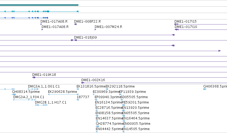Screen dimensions: 227x133
Task: Select the GH28774.5prime EST label
Action: 109,124
